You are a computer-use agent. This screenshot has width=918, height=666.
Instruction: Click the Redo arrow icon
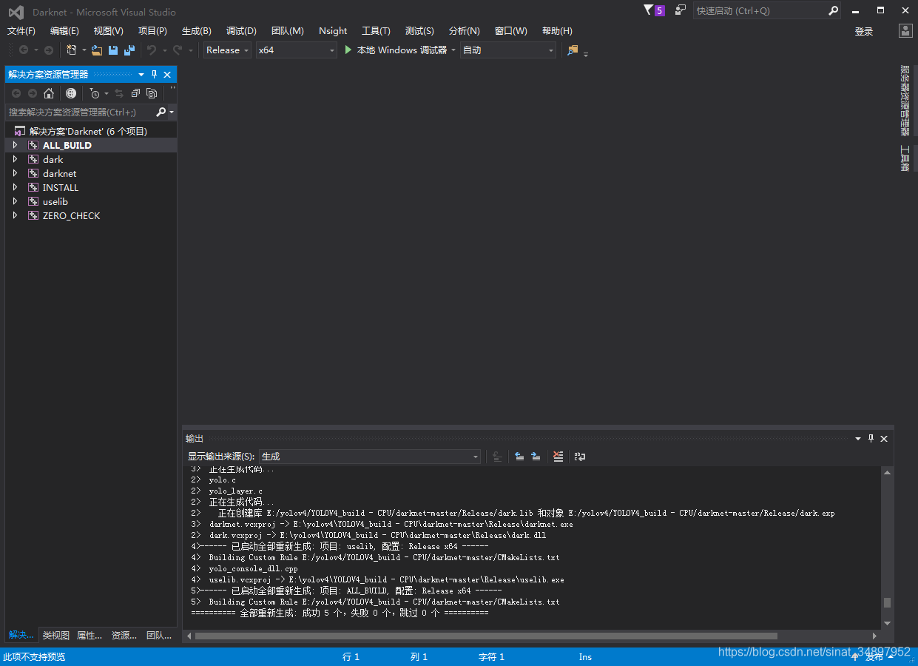(178, 50)
